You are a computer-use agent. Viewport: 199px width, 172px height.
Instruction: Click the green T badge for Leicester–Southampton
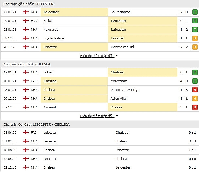point(195,12)
